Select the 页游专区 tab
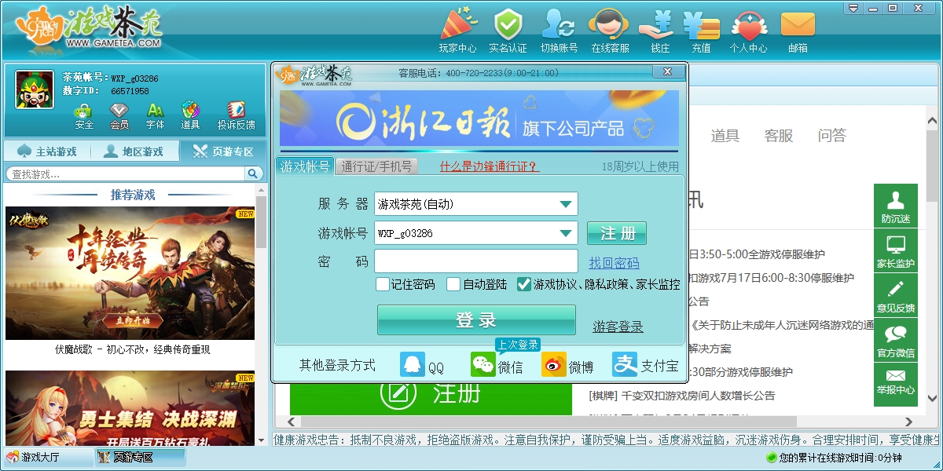The image size is (943, 471). click(x=223, y=152)
